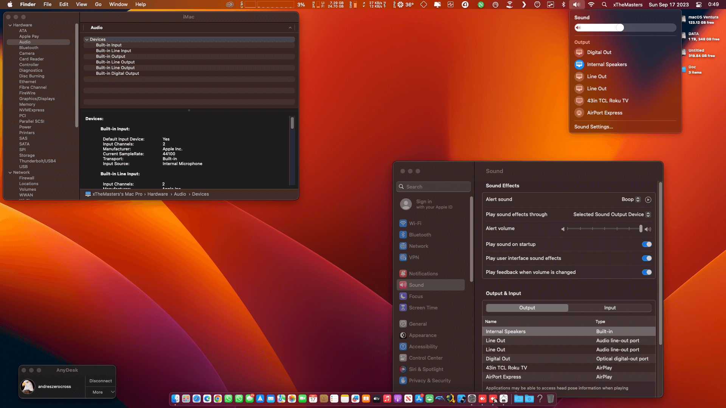Open the Go menu in menu bar
Viewport: 726px width, 408px height.
point(98,5)
